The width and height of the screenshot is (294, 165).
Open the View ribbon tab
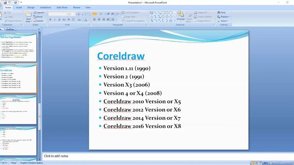(88, 7)
